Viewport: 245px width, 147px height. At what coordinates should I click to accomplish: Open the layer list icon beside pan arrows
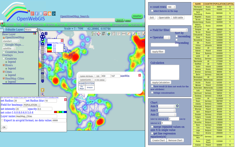pyautogui.click(x=46, y=33)
